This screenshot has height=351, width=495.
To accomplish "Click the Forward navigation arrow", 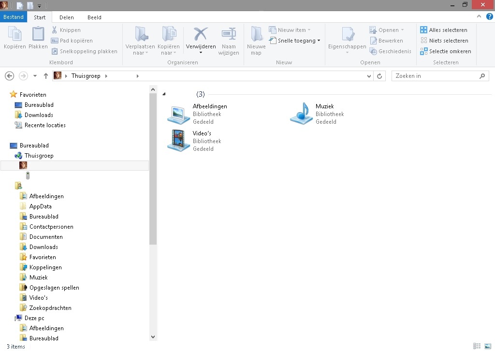I will pos(23,76).
